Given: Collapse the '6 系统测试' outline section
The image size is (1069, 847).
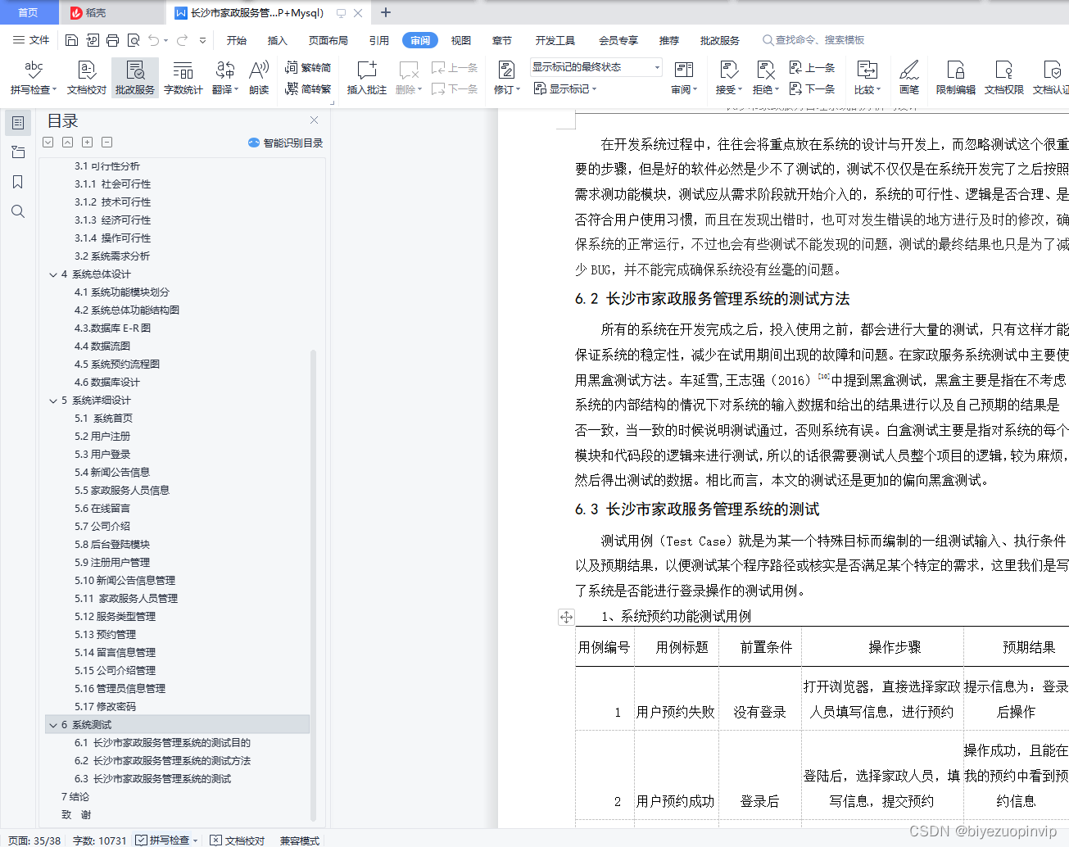Looking at the screenshot, I should 53,725.
